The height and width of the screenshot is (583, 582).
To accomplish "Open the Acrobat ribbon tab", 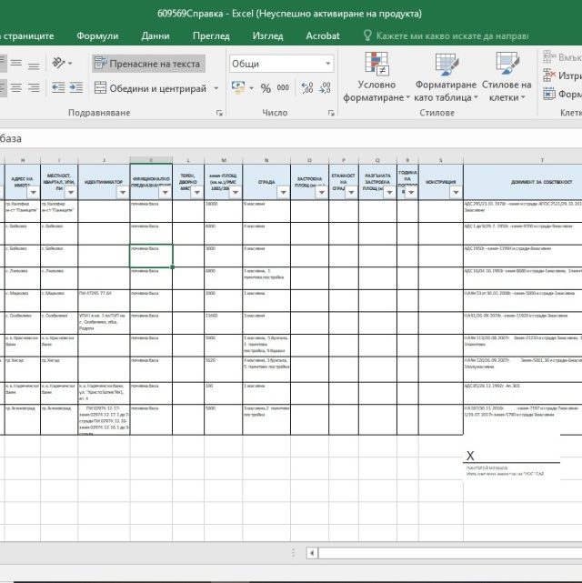I will click(323, 35).
